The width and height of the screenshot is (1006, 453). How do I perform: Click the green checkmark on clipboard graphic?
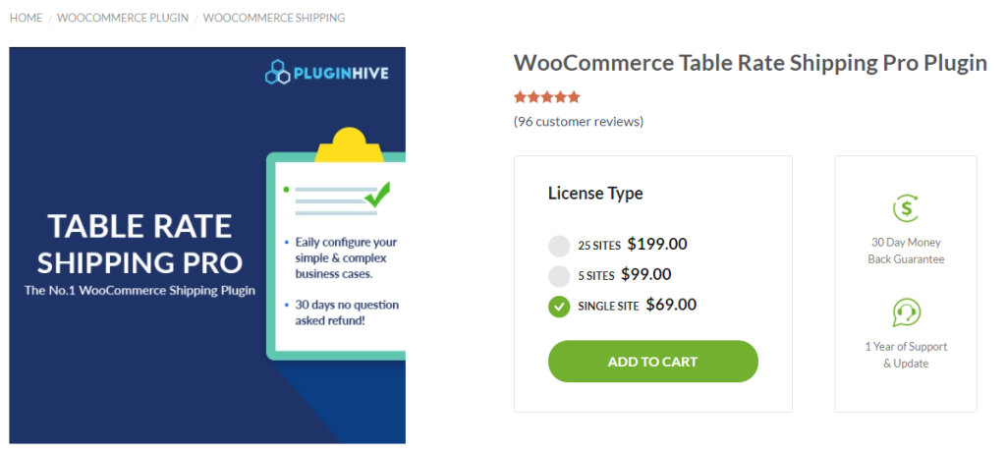tap(376, 194)
